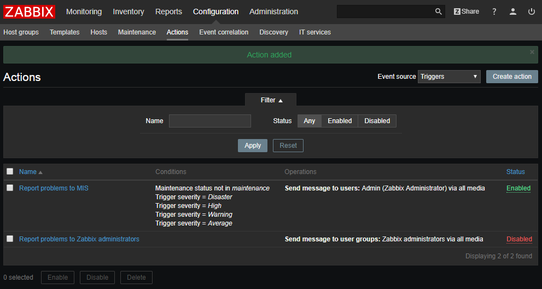Go to Event correlation submenu
Screen dimensions: 542x289
[x=224, y=32]
